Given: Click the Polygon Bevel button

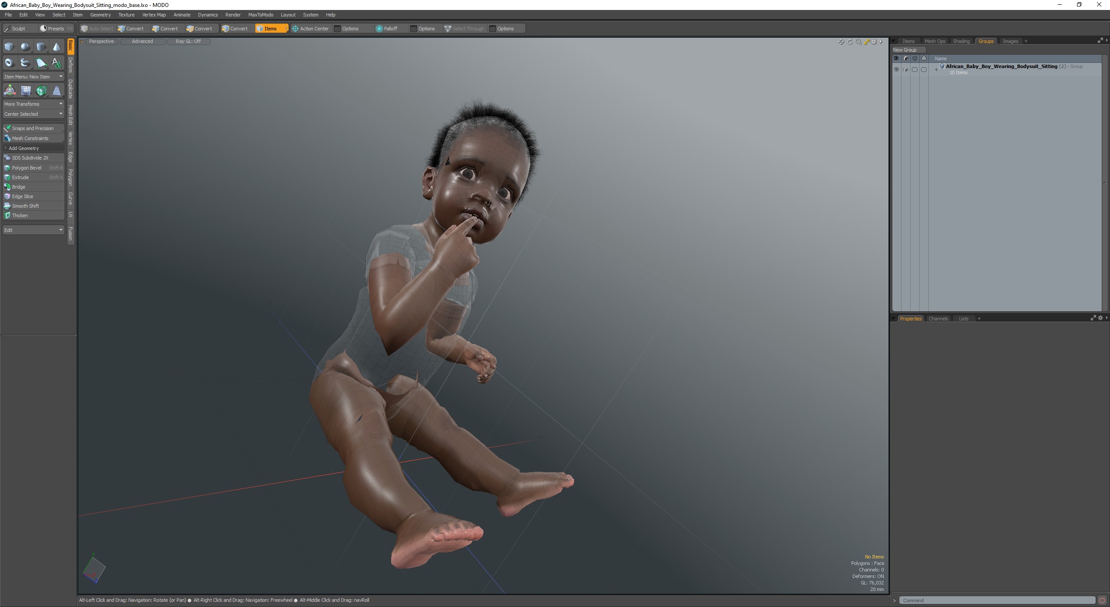Looking at the screenshot, I should pos(27,168).
